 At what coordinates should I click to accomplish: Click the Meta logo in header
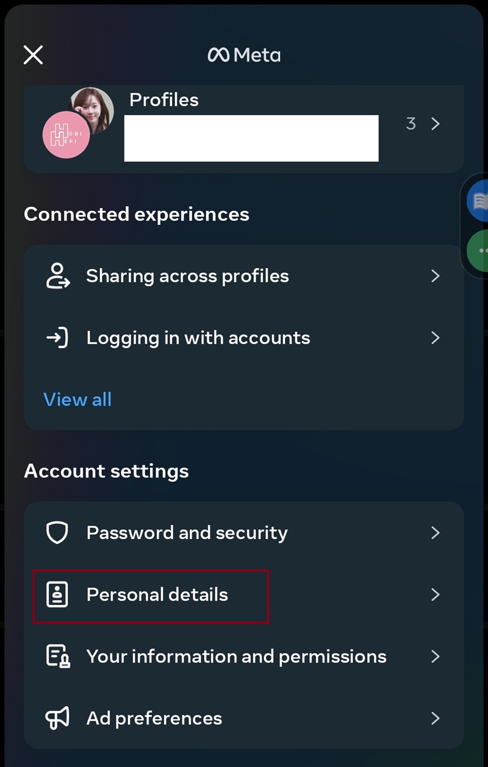pyautogui.click(x=244, y=55)
